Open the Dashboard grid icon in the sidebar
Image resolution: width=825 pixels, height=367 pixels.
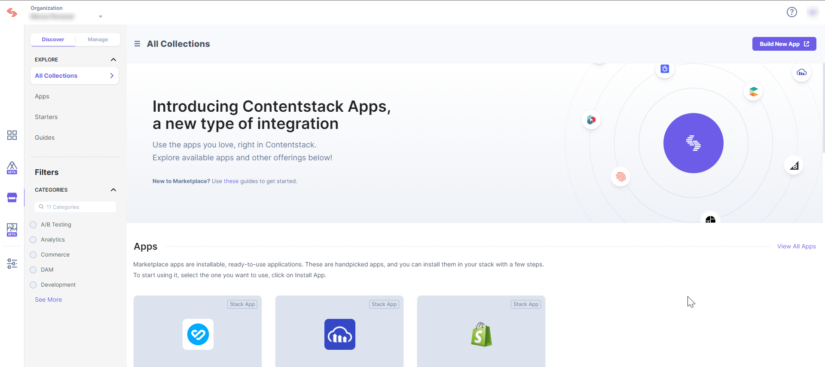[12, 135]
